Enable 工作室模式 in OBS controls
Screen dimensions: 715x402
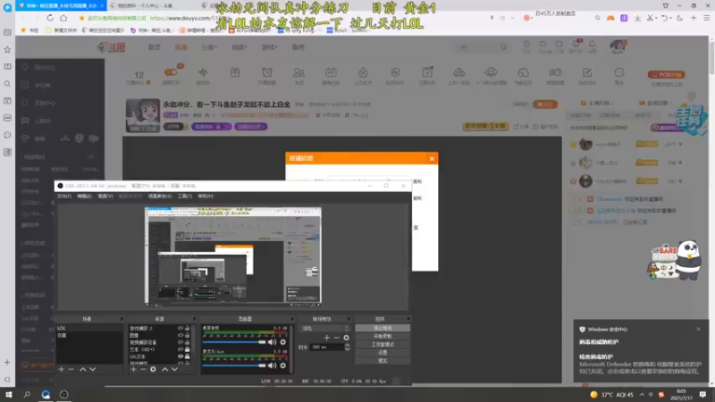click(383, 345)
